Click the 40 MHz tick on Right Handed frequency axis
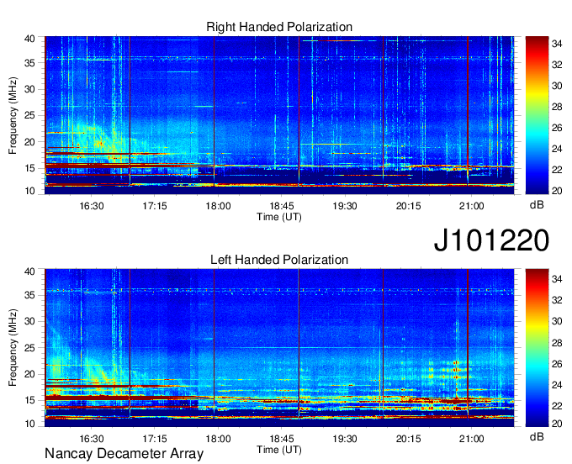 coord(29,39)
